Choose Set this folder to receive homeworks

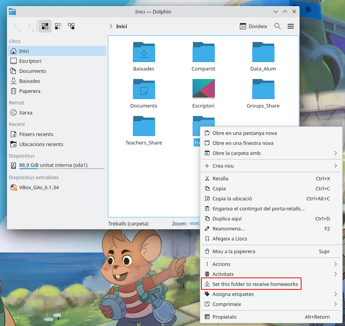point(255,284)
